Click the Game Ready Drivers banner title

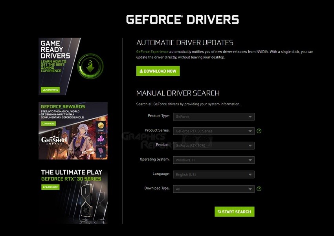[55, 49]
